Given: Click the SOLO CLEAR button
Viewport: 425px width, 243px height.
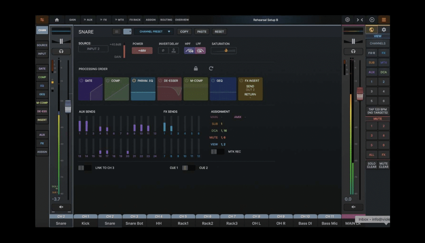Looking at the screenshot, I should point(372,165).
